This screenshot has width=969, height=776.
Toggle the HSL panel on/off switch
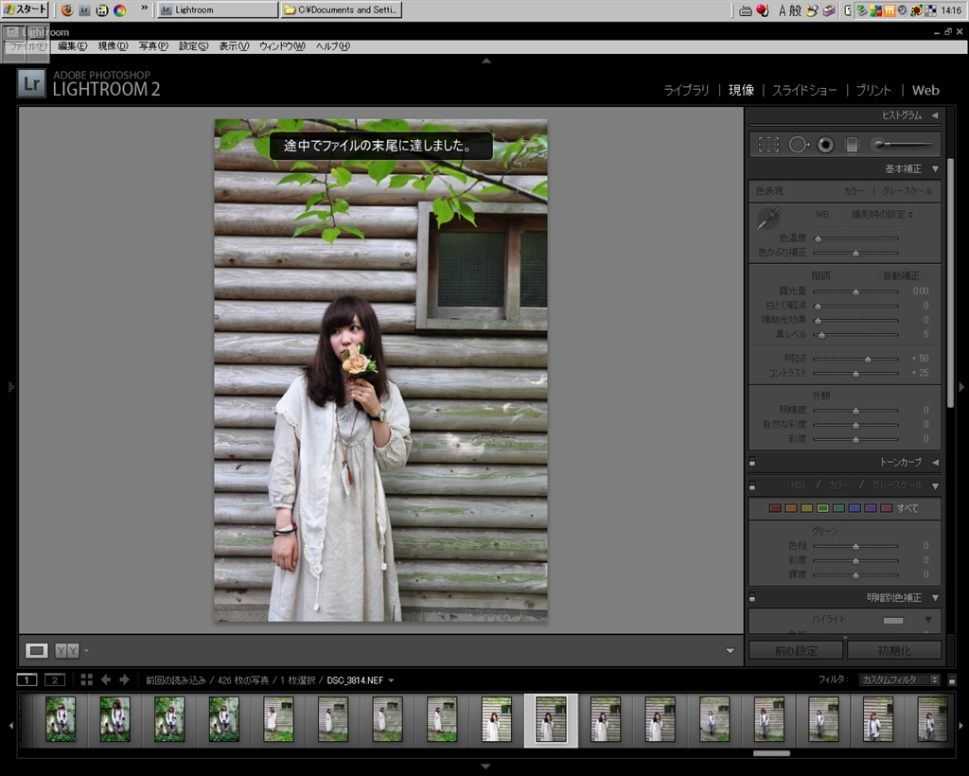[x=752, y=485]
